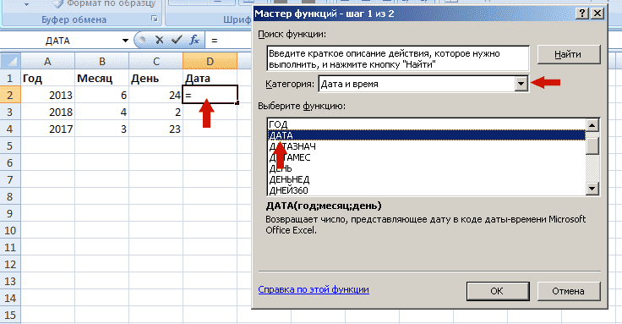Click the Format Painter button
Screen dimensions: 622x324
click(104, 4)
